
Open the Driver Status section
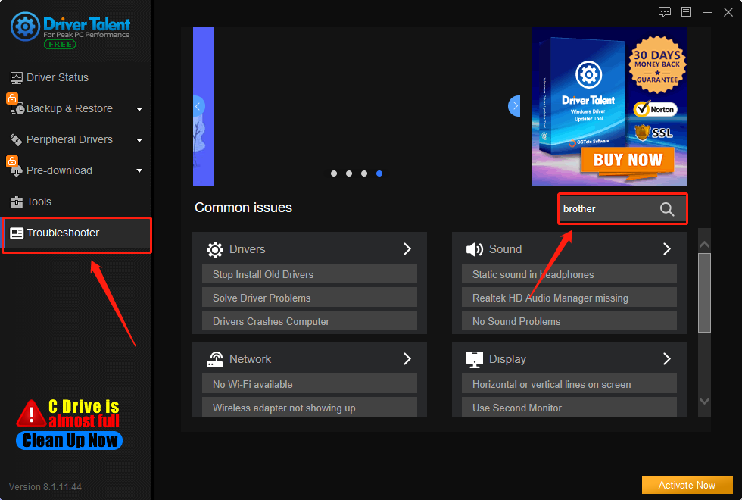click(49, 77)
